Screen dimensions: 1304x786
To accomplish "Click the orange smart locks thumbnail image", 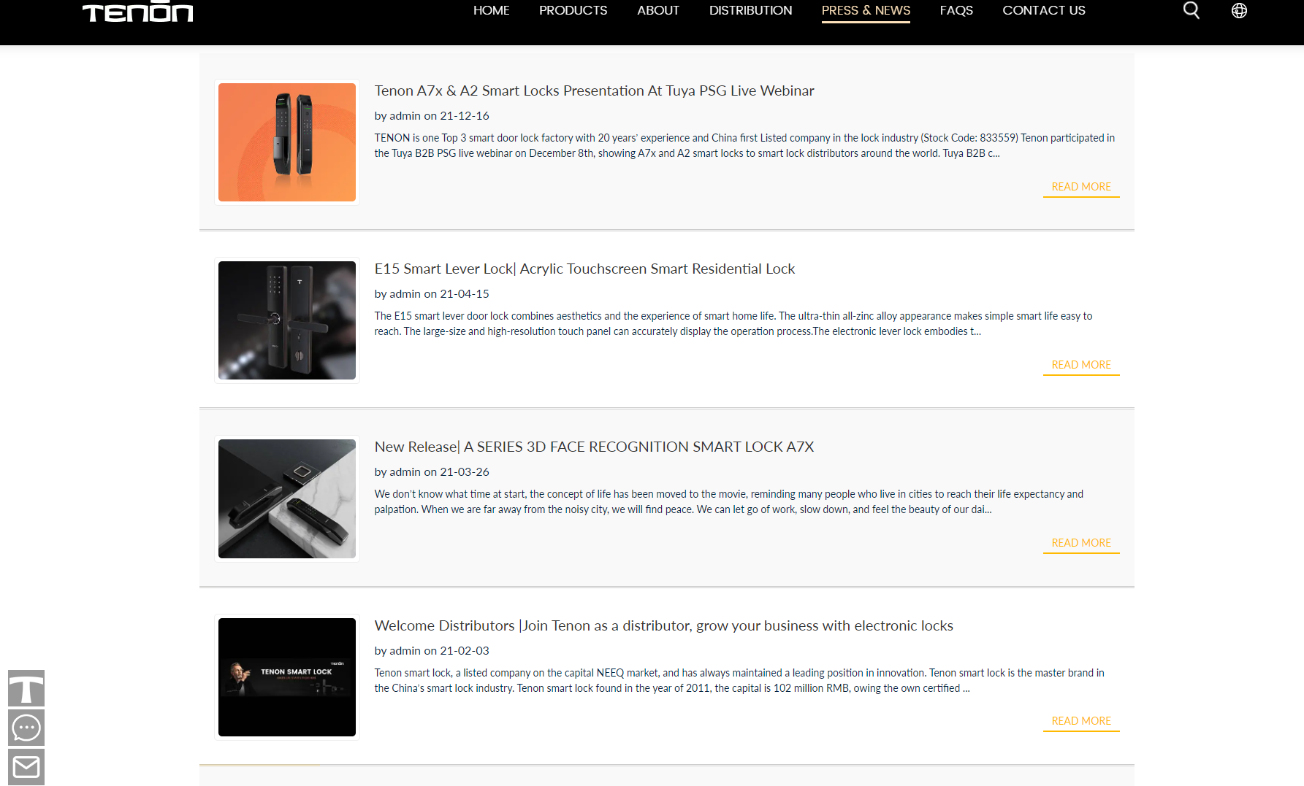I will 287,142.
